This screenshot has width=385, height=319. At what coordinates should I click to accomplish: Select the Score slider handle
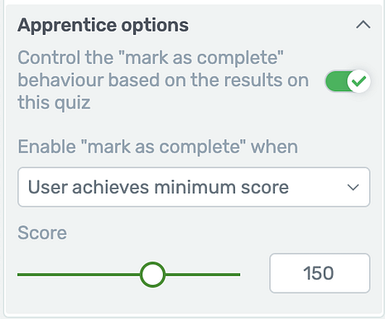click(x=152, y=274)
